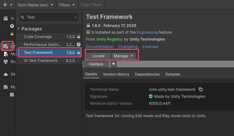The height and width of the screenshot is (136, 234).
Task: Click com.unity.test-framework technical name text
Action: 172,90
